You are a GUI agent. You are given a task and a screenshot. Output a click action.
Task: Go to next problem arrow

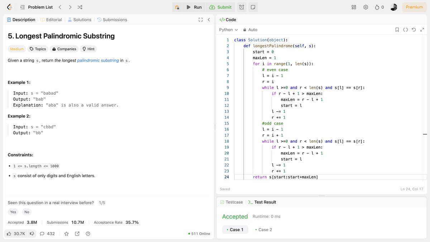(x=70, y=7)
